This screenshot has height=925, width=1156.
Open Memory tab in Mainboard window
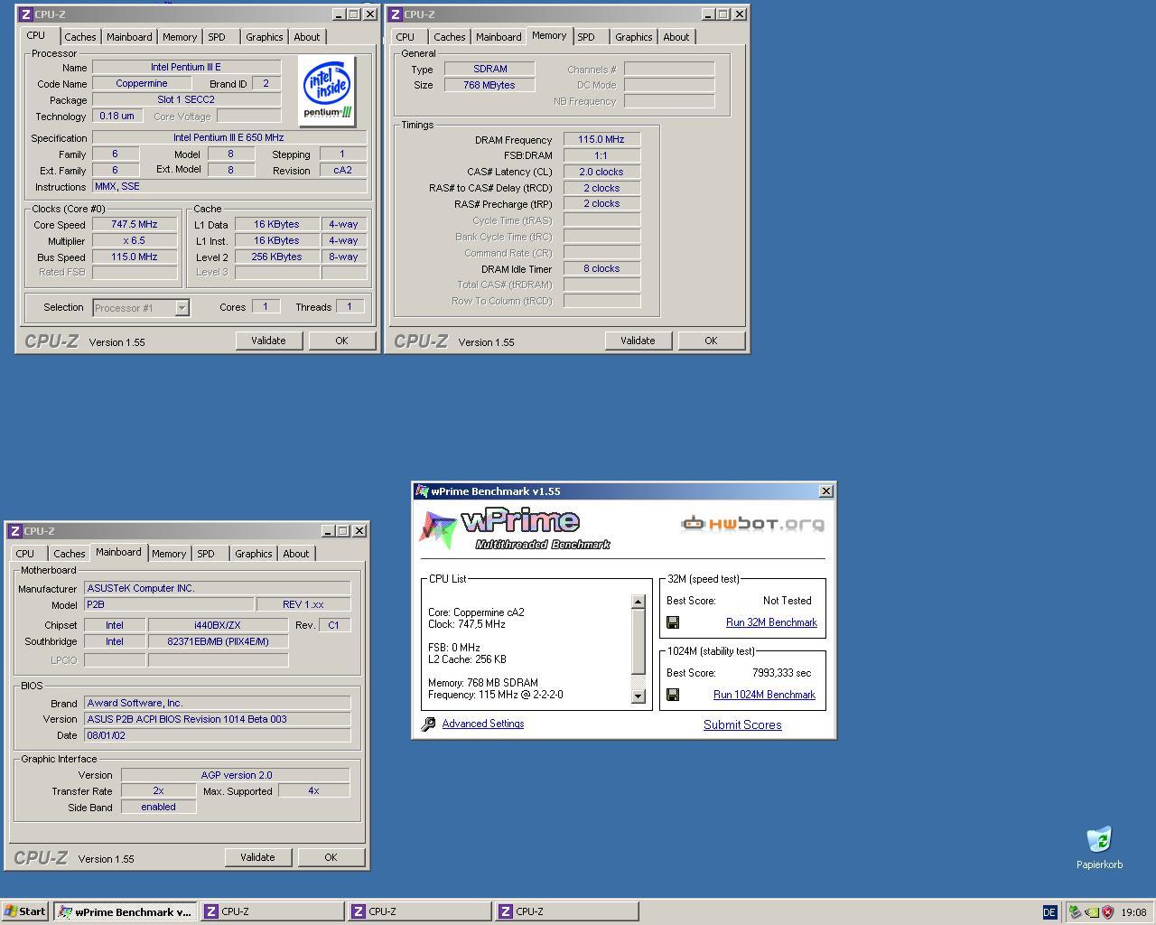coord(169,554)
